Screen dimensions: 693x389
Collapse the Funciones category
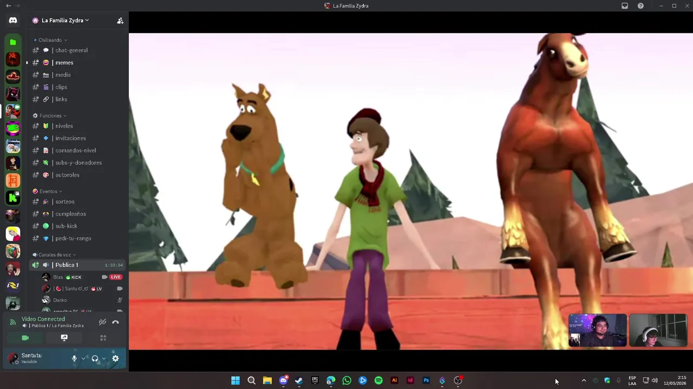point(50,116)
